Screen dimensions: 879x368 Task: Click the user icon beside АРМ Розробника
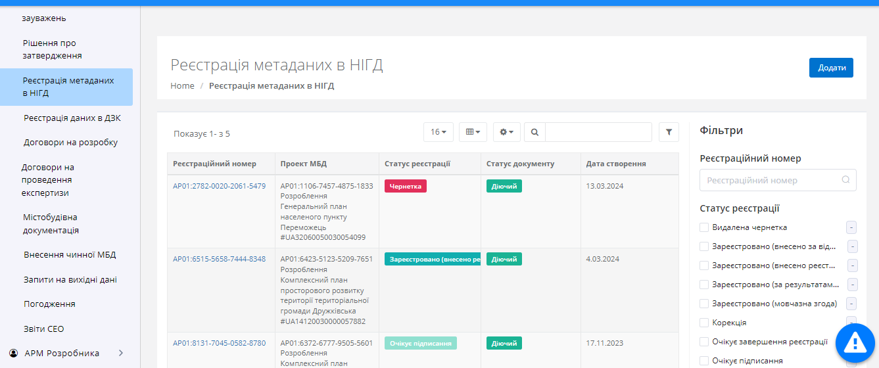click(13, 353)
